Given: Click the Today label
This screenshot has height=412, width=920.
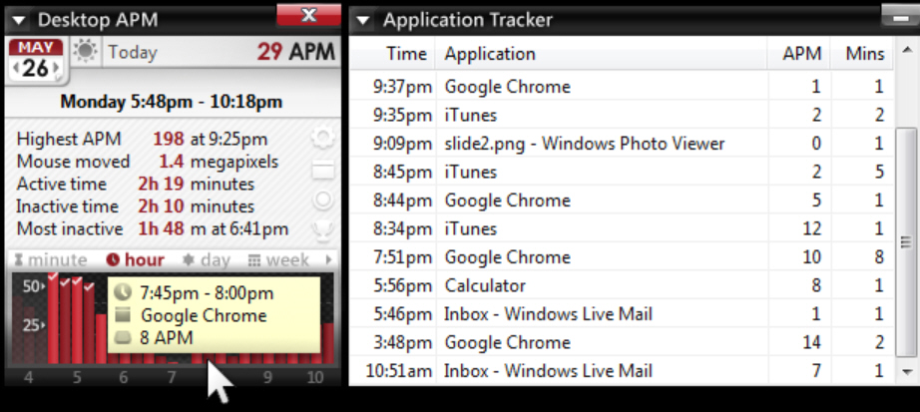Looking at the screenshot, I should click(x=133, y=52).
